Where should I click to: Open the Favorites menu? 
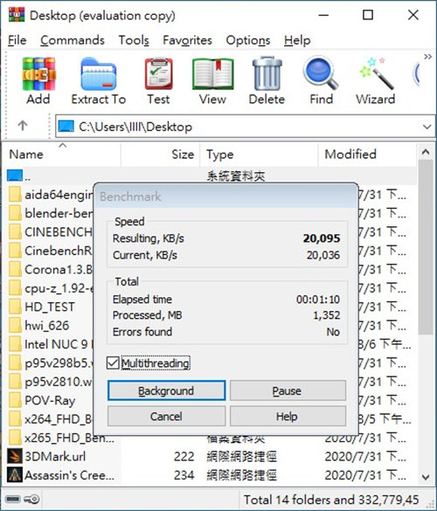pyautogui.click(x=187, y=40)
